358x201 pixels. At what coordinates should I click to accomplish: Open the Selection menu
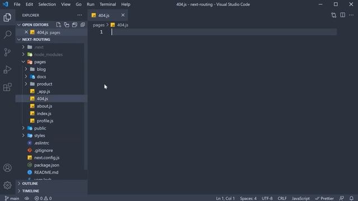(47, 4)
